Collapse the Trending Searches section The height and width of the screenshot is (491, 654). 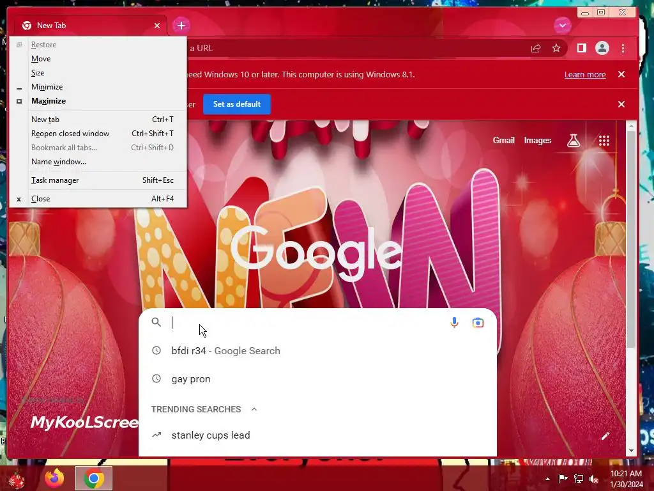click(254, 409)
